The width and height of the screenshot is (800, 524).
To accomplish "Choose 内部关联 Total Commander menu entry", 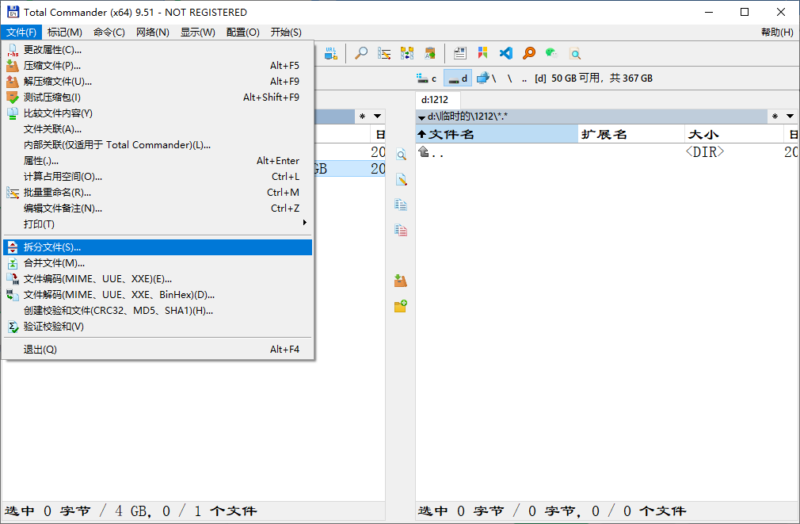I will [158, 144].
